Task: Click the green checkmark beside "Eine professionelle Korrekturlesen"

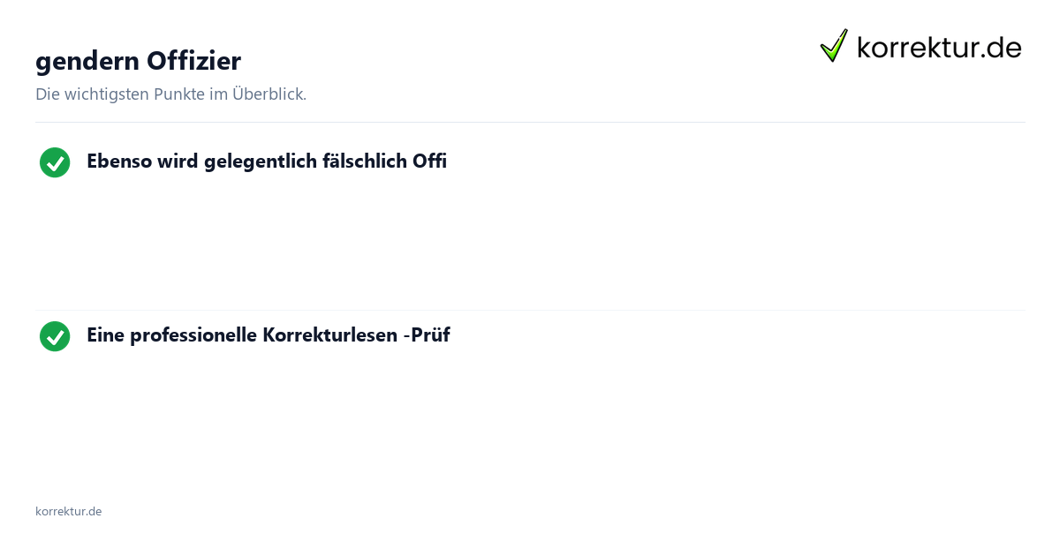Action: [55, 336]
